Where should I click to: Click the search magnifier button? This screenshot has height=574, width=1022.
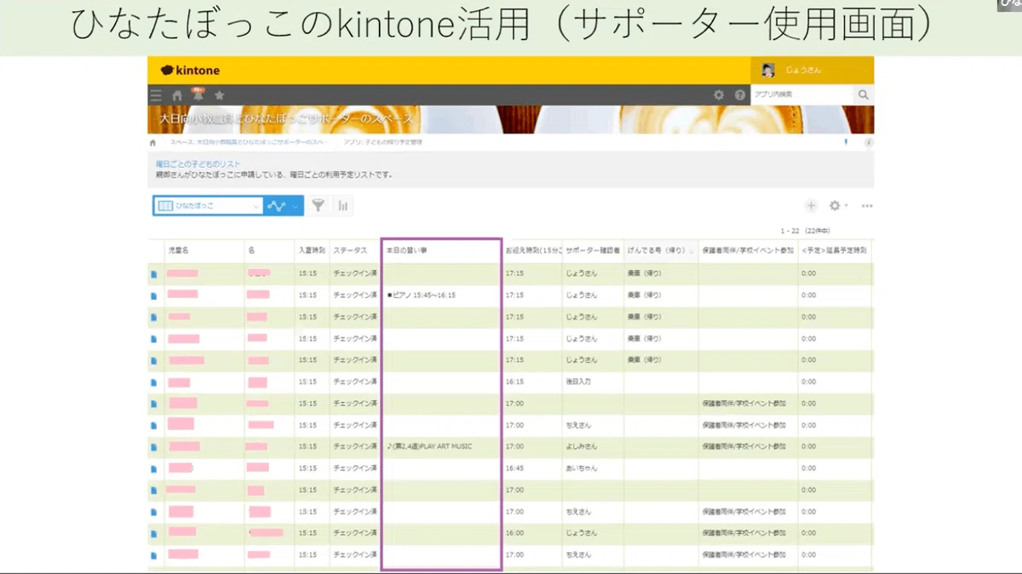tap(864, 95)
